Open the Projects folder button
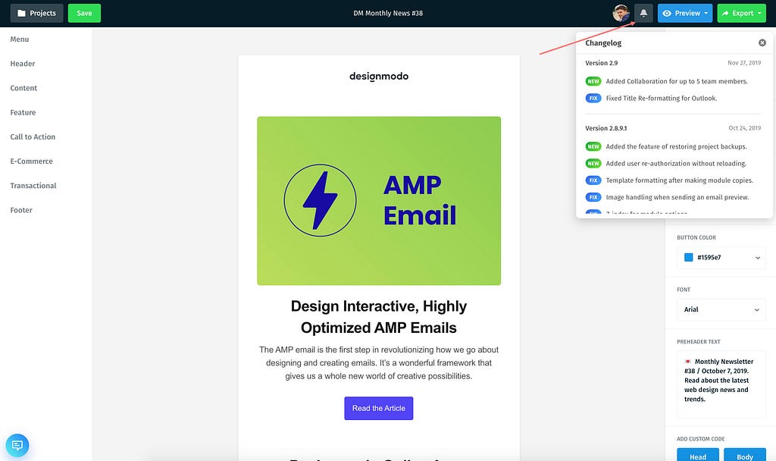Viewport: 776px width, 461px height. click(36, 14)
